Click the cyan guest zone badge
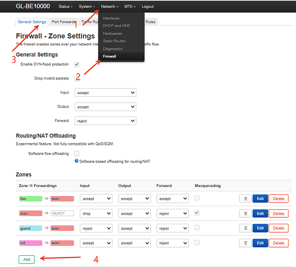Image resolution: width=296 pixels, height=267 pixels. tap(30, 228)
